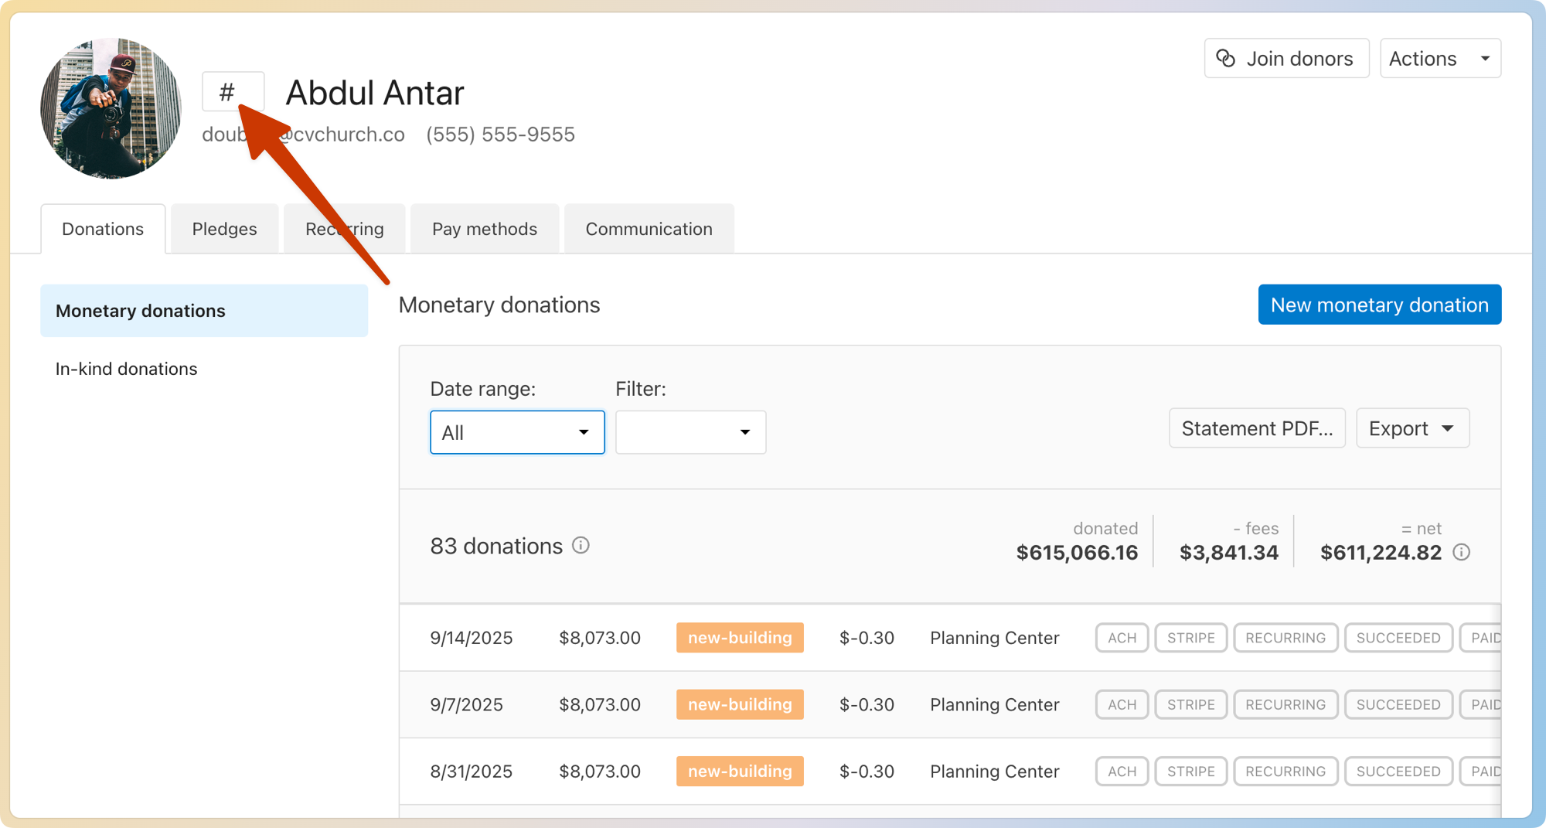Open the Actions dropdown menu

[x=1439, y=59]
